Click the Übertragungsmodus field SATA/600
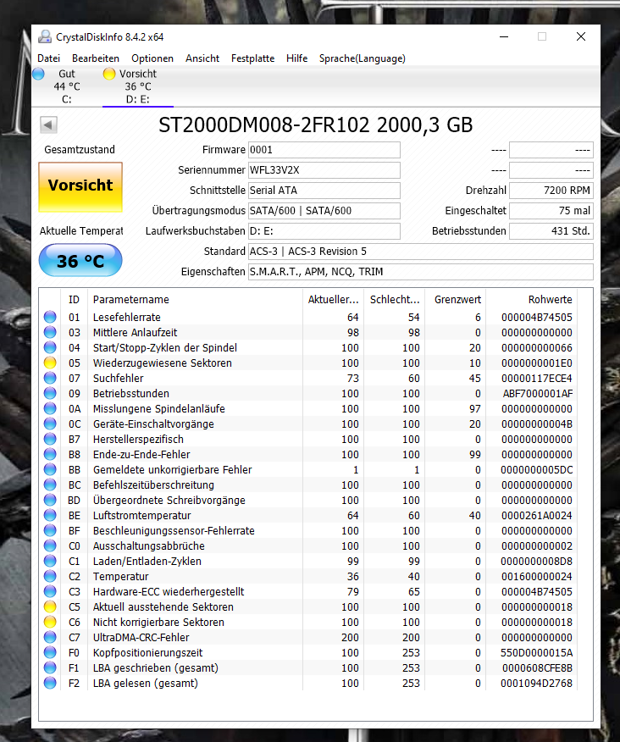The width and height of the screenshot is (620, 742). (x=324, y=211)
